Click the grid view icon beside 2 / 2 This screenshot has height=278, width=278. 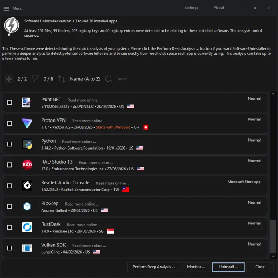(x=9, y=79)
